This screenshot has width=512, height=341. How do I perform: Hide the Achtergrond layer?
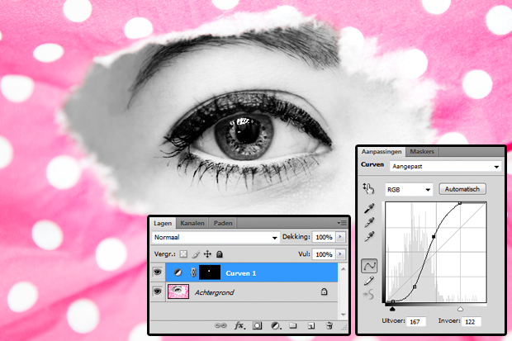click(158, 291)
